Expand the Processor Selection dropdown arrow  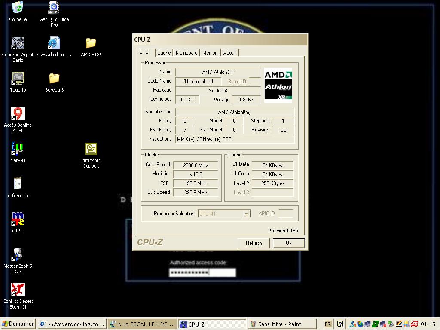pos(246,214)
